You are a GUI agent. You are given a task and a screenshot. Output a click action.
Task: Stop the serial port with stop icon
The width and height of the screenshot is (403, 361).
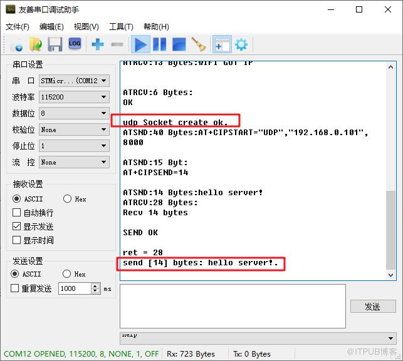[x=179, y=44]
